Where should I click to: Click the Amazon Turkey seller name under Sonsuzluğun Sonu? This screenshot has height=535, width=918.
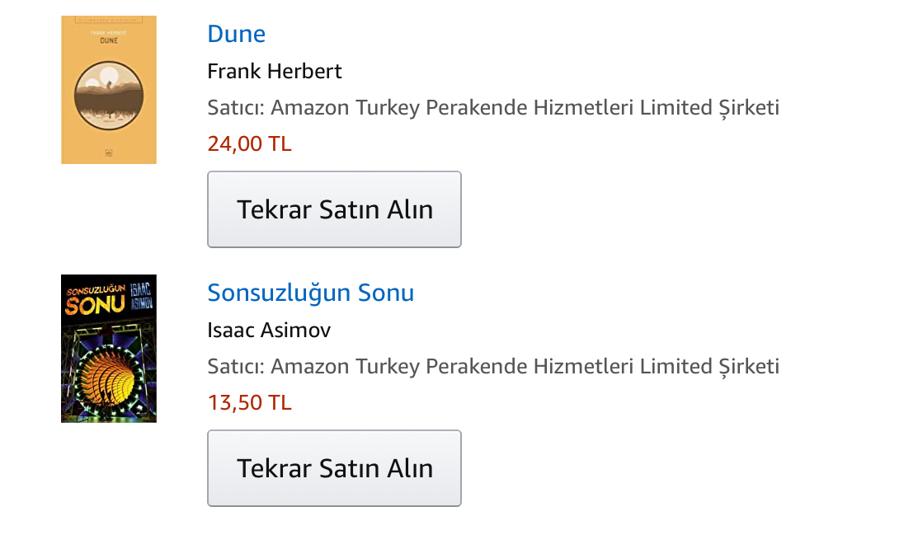pyautogui.click(x=525, y=367)
